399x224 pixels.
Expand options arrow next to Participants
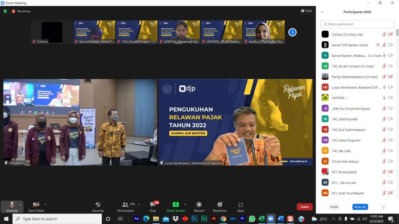pyautogui.click(x=139, y=204)
